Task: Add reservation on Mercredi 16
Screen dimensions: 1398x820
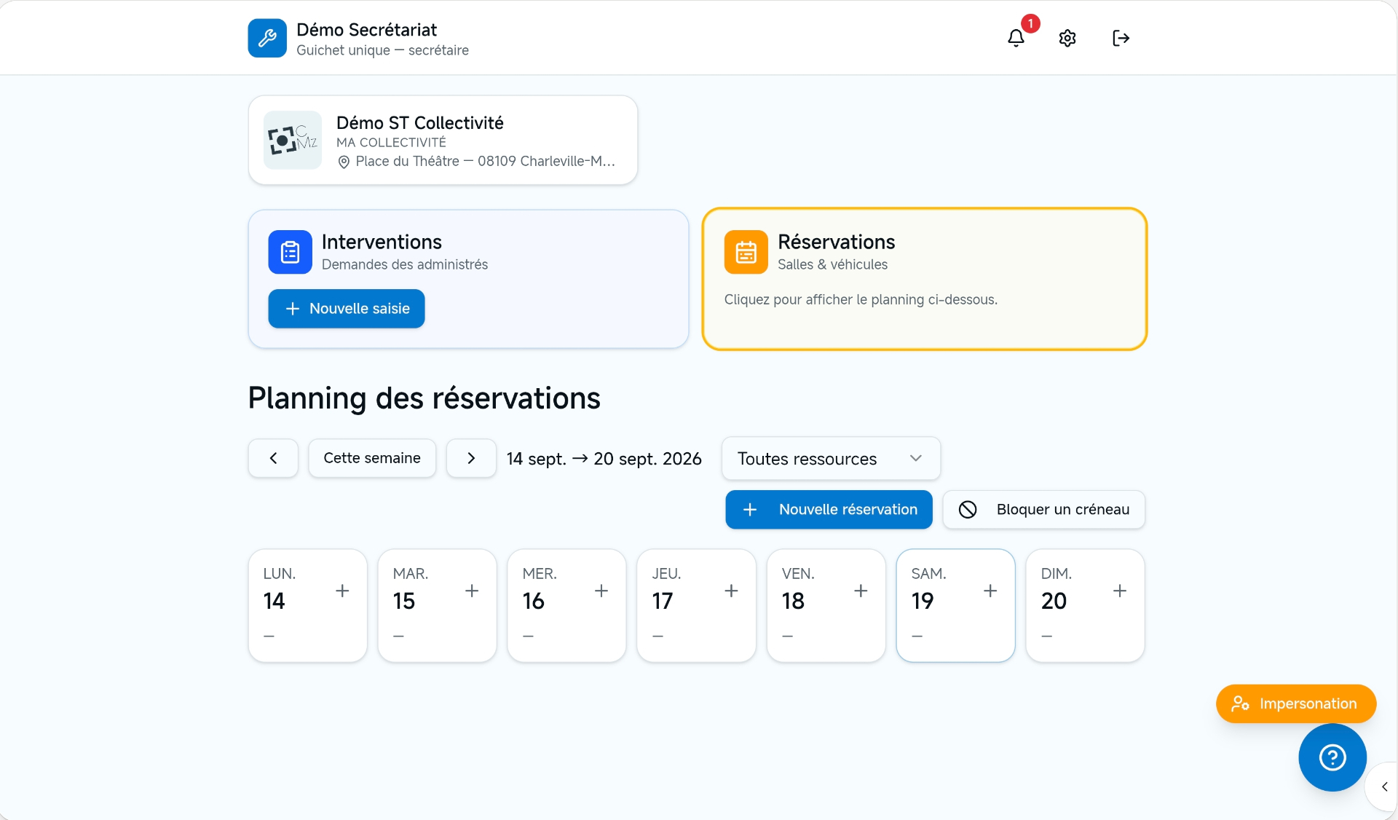Action: [x=601, y=591]
